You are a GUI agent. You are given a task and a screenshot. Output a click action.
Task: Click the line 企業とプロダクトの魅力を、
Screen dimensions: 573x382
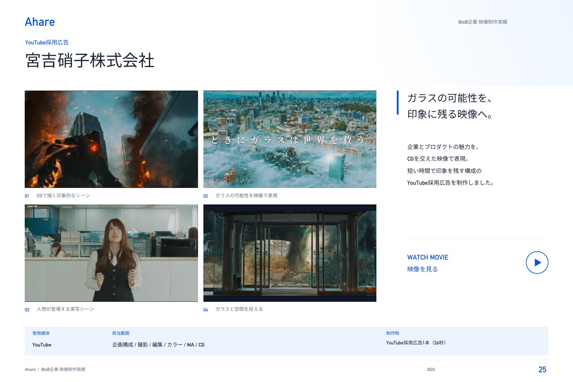pyautogui.click(x=443, y=147)
